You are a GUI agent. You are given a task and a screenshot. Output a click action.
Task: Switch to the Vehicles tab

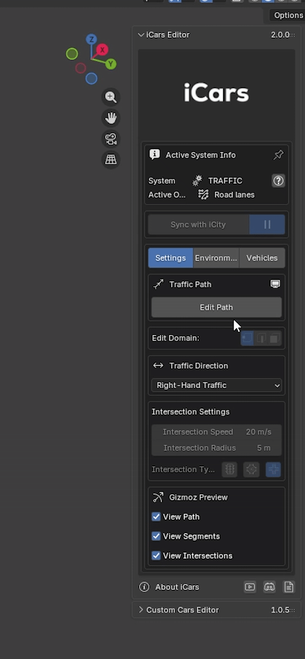point(262,258)
